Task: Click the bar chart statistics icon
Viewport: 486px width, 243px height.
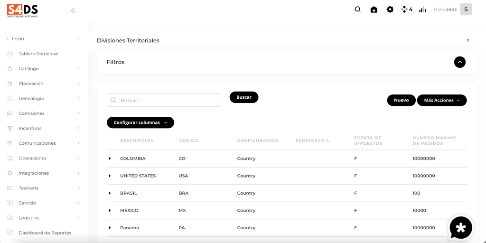Action: (422, 9)
